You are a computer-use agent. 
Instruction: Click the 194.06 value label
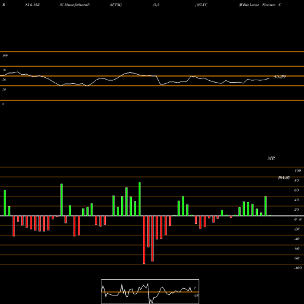click(284, 178)
